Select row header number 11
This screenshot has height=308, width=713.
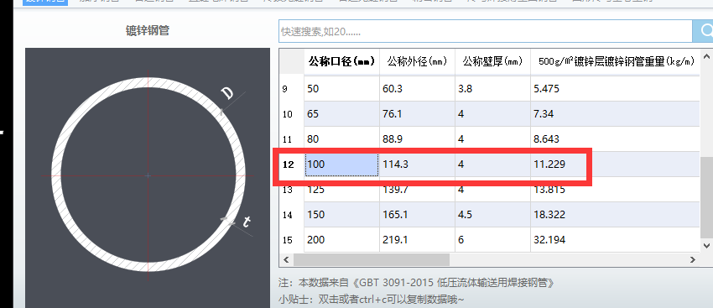point(291,139)
